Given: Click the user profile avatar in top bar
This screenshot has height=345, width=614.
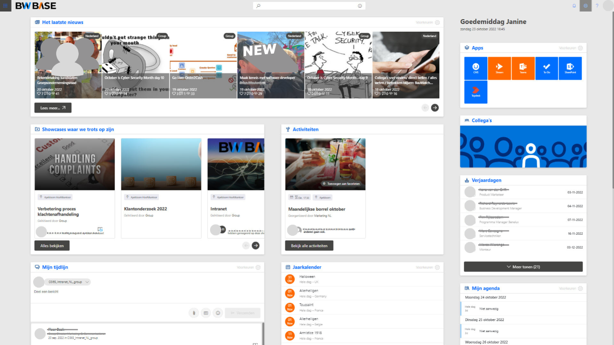Looking at the screenshot, I should tap(608, 6).
